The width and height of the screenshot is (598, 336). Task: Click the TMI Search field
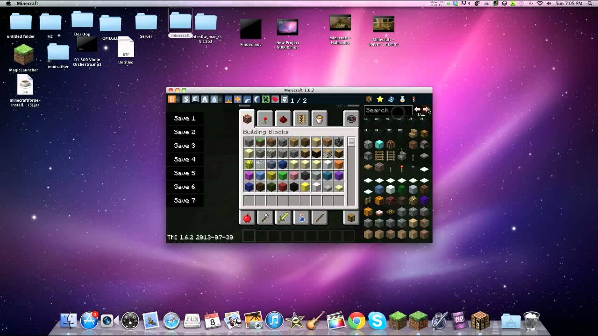(388, 111)
